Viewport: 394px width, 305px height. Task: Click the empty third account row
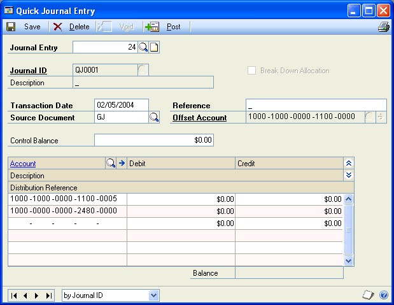[x=67, y=223]
